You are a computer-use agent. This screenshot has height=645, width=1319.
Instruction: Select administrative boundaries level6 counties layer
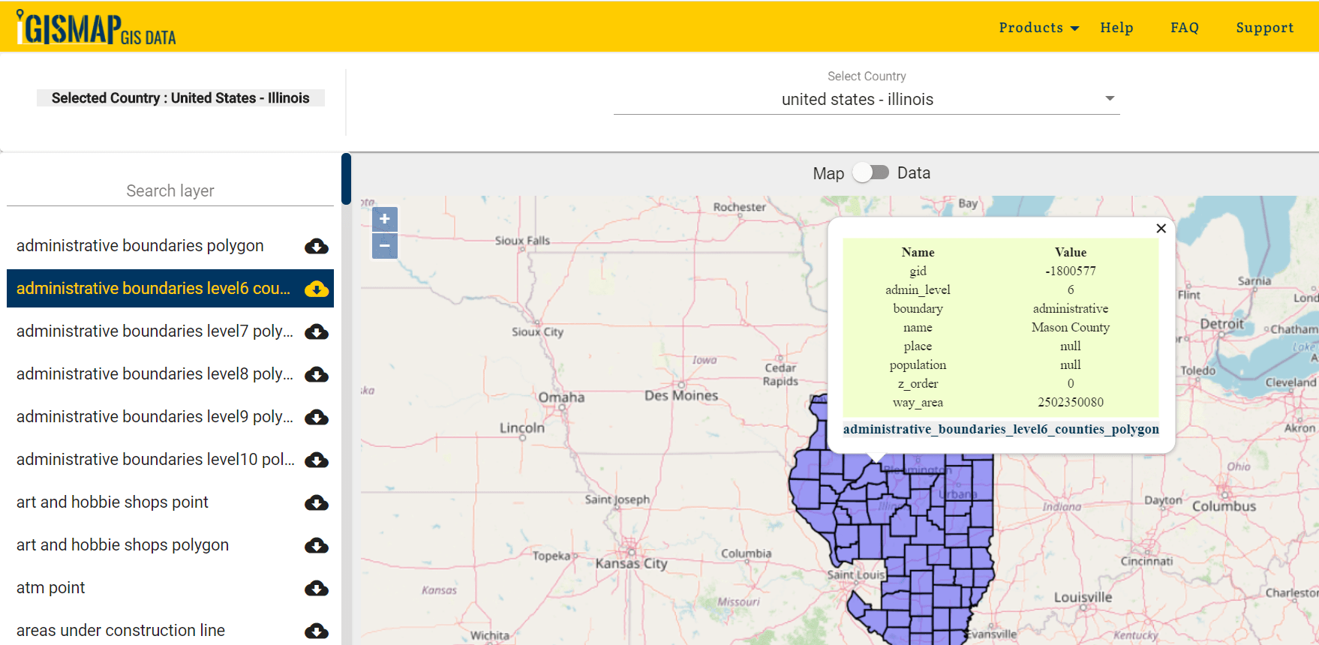[154, 289]
